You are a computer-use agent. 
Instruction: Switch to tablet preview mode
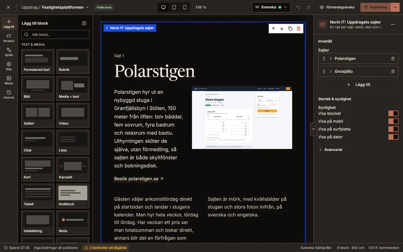tap(174, 7)
